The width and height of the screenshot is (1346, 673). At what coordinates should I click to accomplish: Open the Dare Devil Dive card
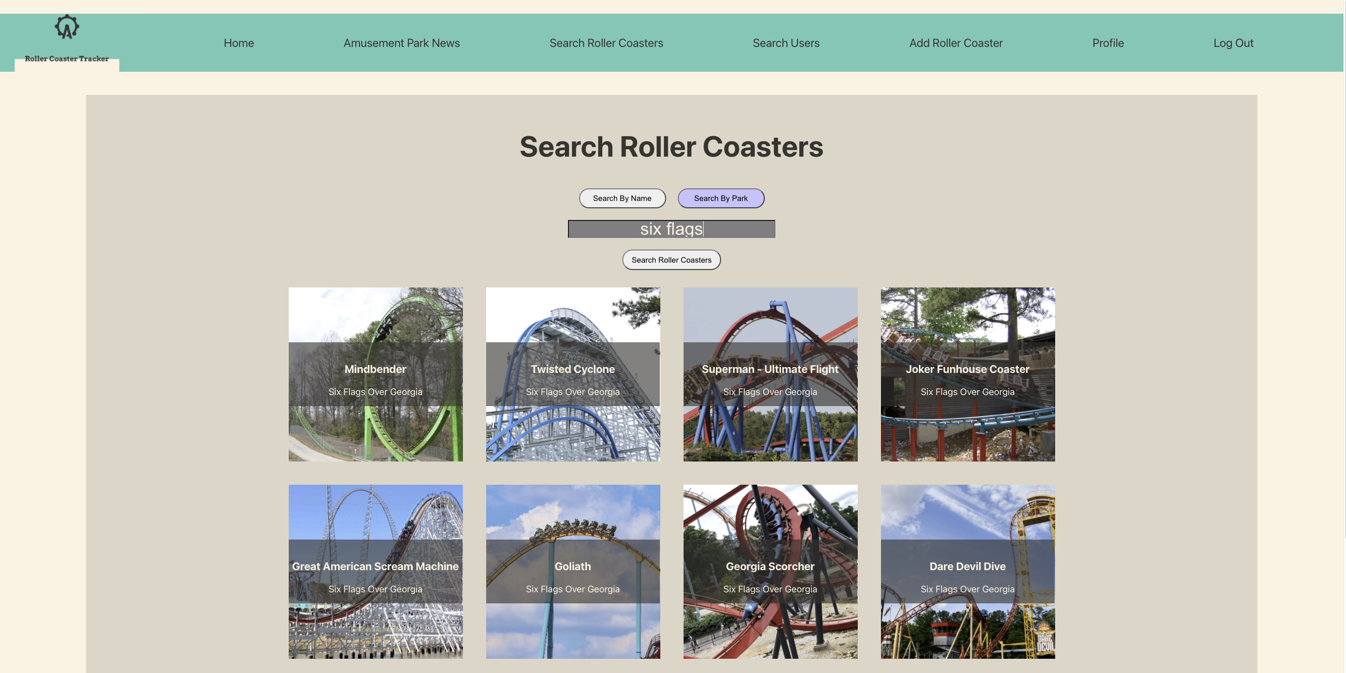(x=968, y=572)
